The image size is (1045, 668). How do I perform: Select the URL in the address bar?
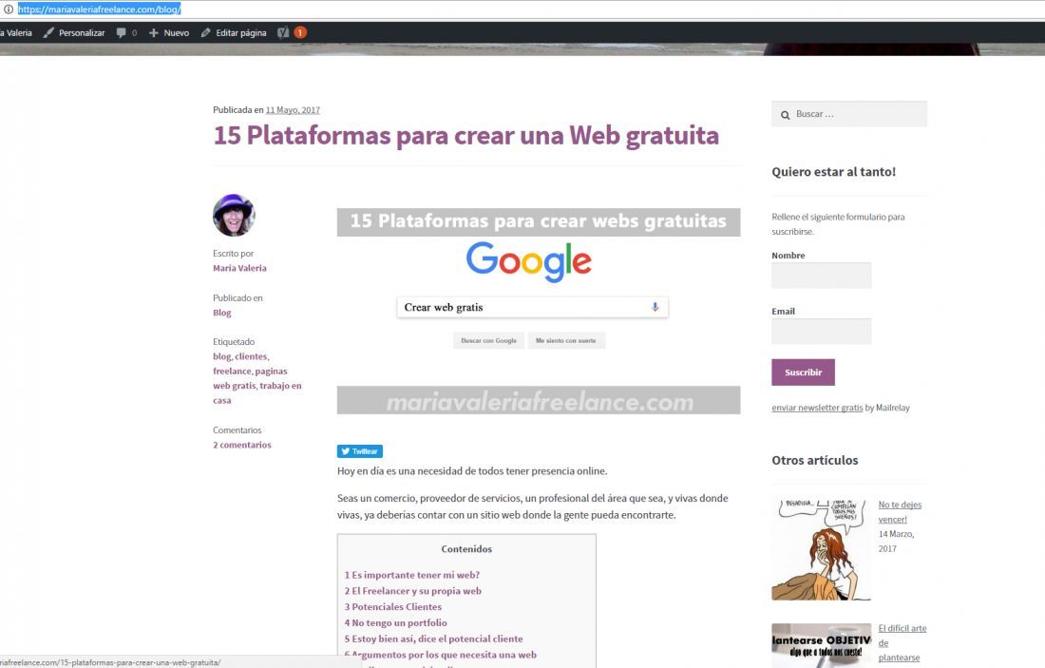coord(100,10)
